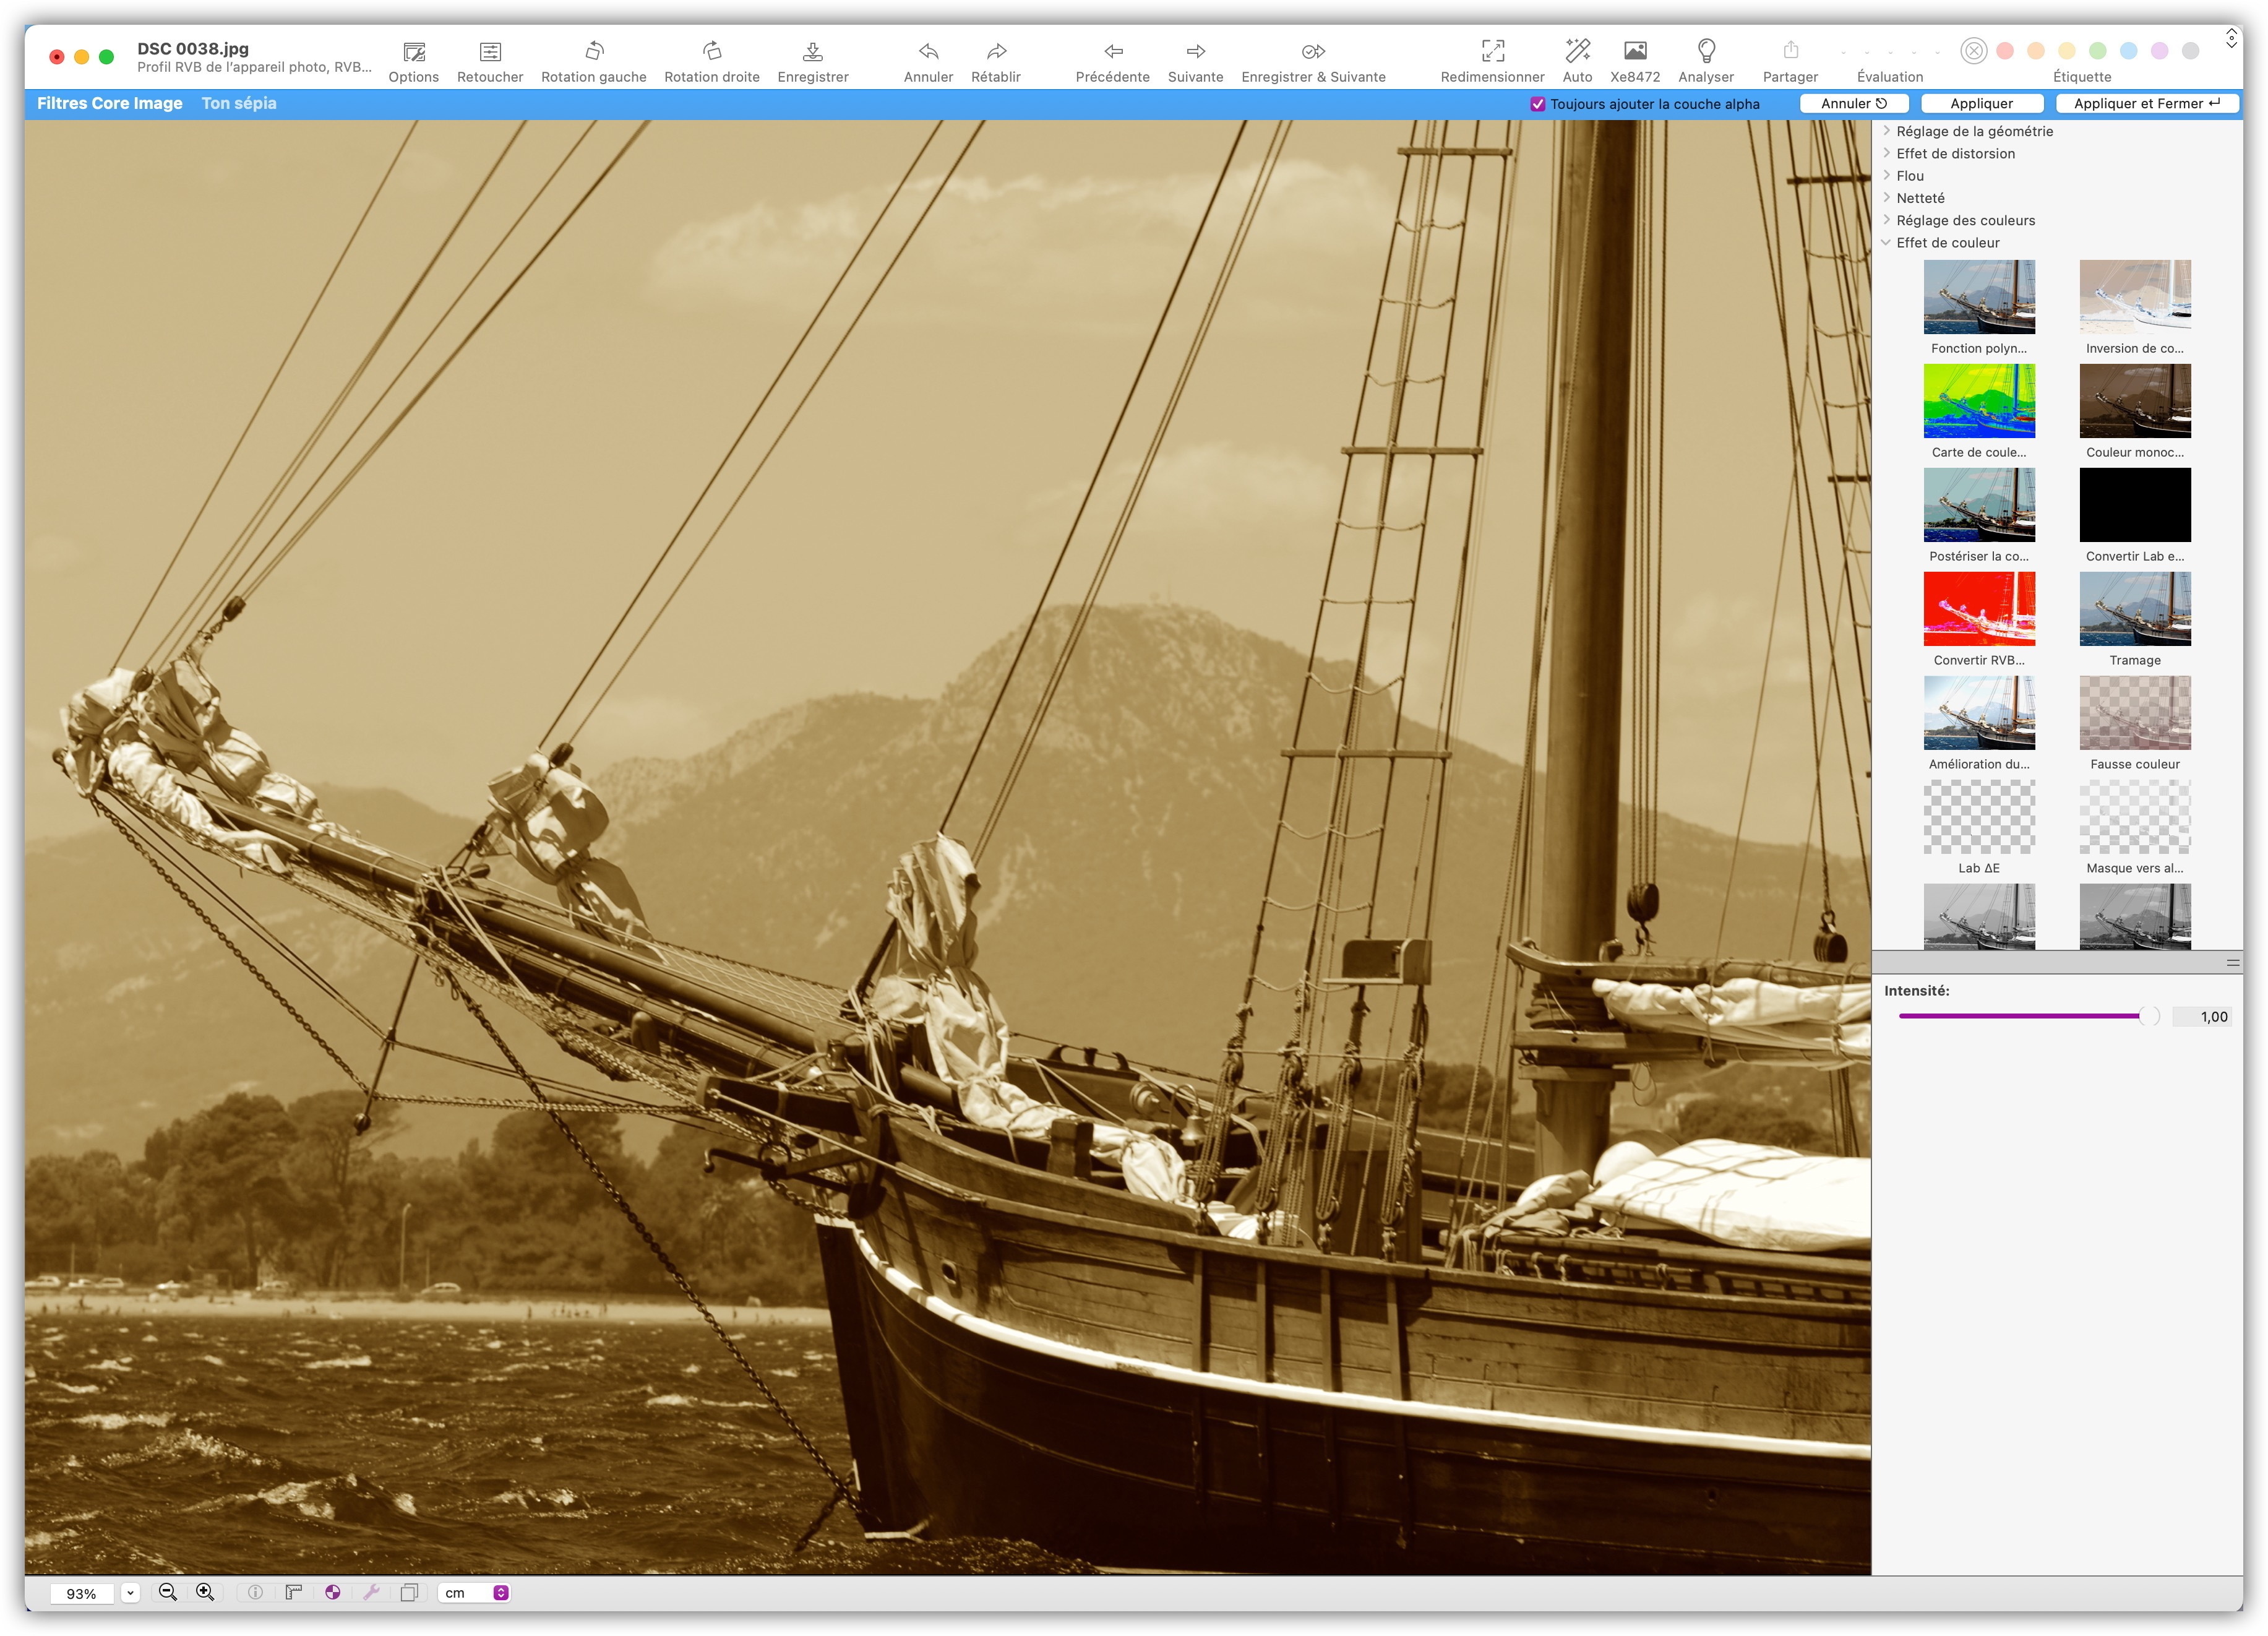Screen dimensions: 2268x1636
Task: Redo with the Rétablir arrow
Action: tap(996, 51)
